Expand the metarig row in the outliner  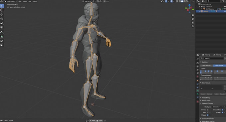point(199,11)
